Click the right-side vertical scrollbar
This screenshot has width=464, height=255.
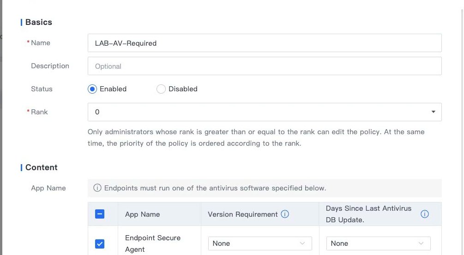click(462, 132)
